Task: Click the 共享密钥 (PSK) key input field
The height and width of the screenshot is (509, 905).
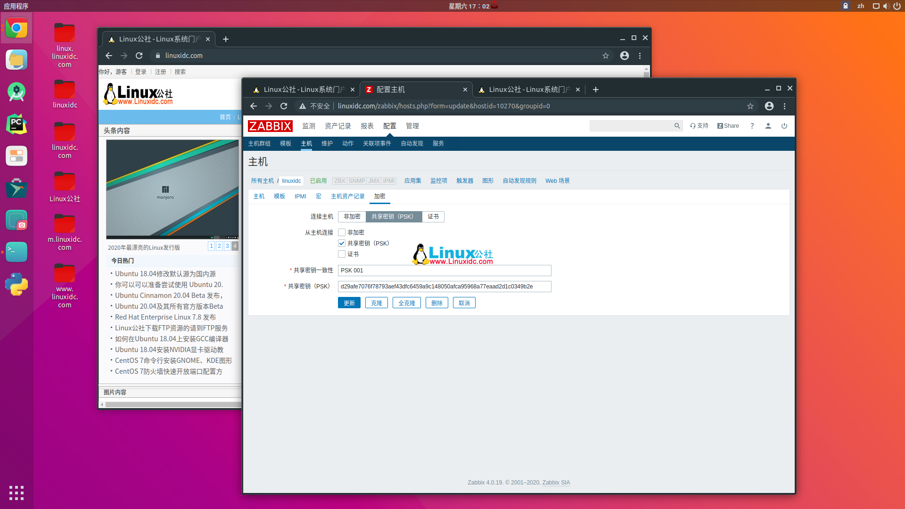Action: tap(444, 287)
